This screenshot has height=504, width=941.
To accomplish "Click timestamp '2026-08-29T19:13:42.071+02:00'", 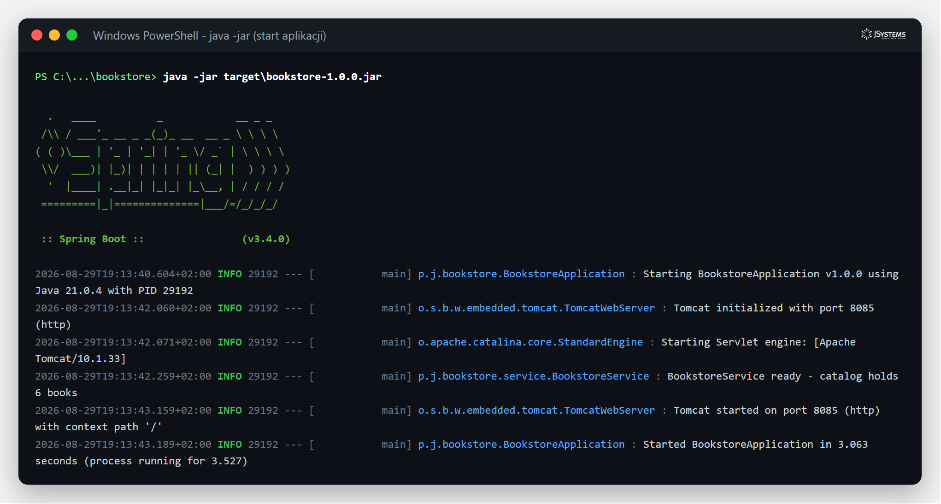I will (123, 342).
